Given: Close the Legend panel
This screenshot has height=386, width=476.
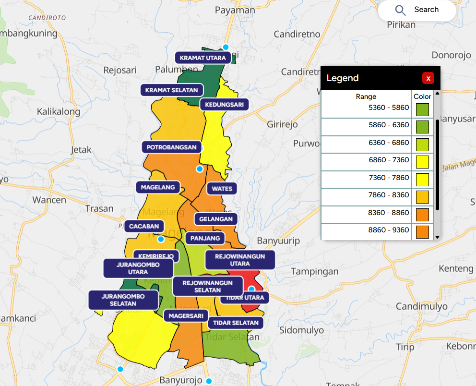Looking at the screenshot, I should point(428,78).
